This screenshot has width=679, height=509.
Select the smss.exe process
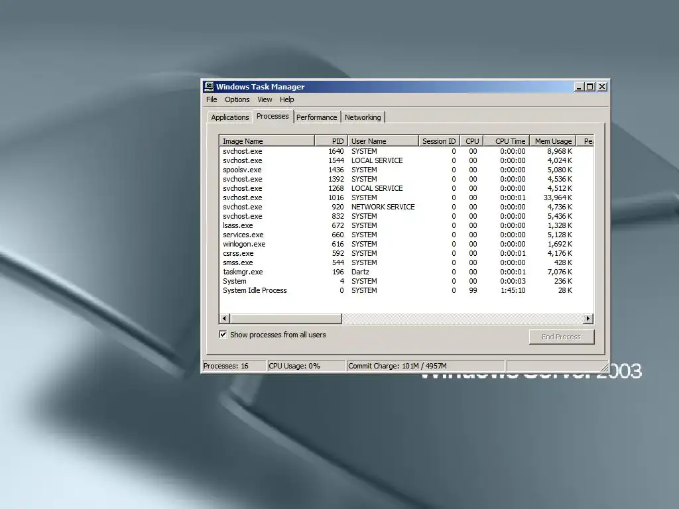click(406, 262)
